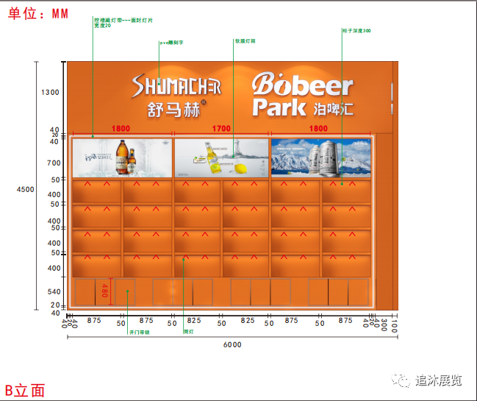
Task: Select red '1800' dimension above amber bottle poster
Action: (121, 129)
